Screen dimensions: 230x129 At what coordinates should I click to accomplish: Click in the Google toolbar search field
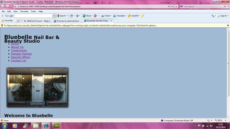coord(34,16)
